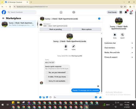Open the Groups icon in top navigation

click(74, 12)
